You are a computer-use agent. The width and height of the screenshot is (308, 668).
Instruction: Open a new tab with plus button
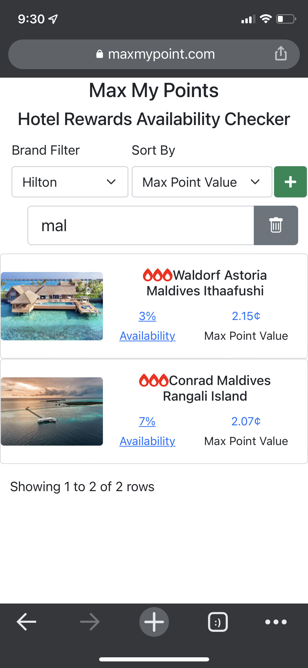click(154, 622)
